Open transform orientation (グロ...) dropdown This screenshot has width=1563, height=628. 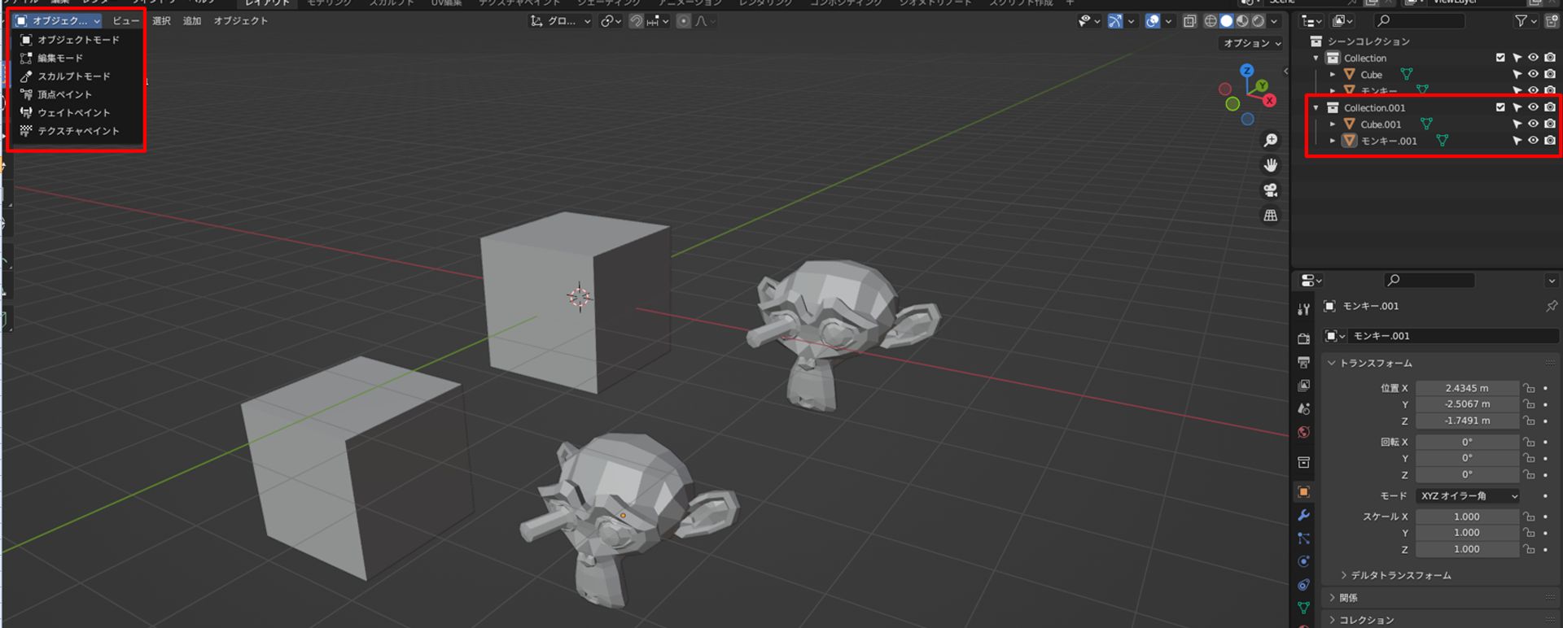(560, 21)
